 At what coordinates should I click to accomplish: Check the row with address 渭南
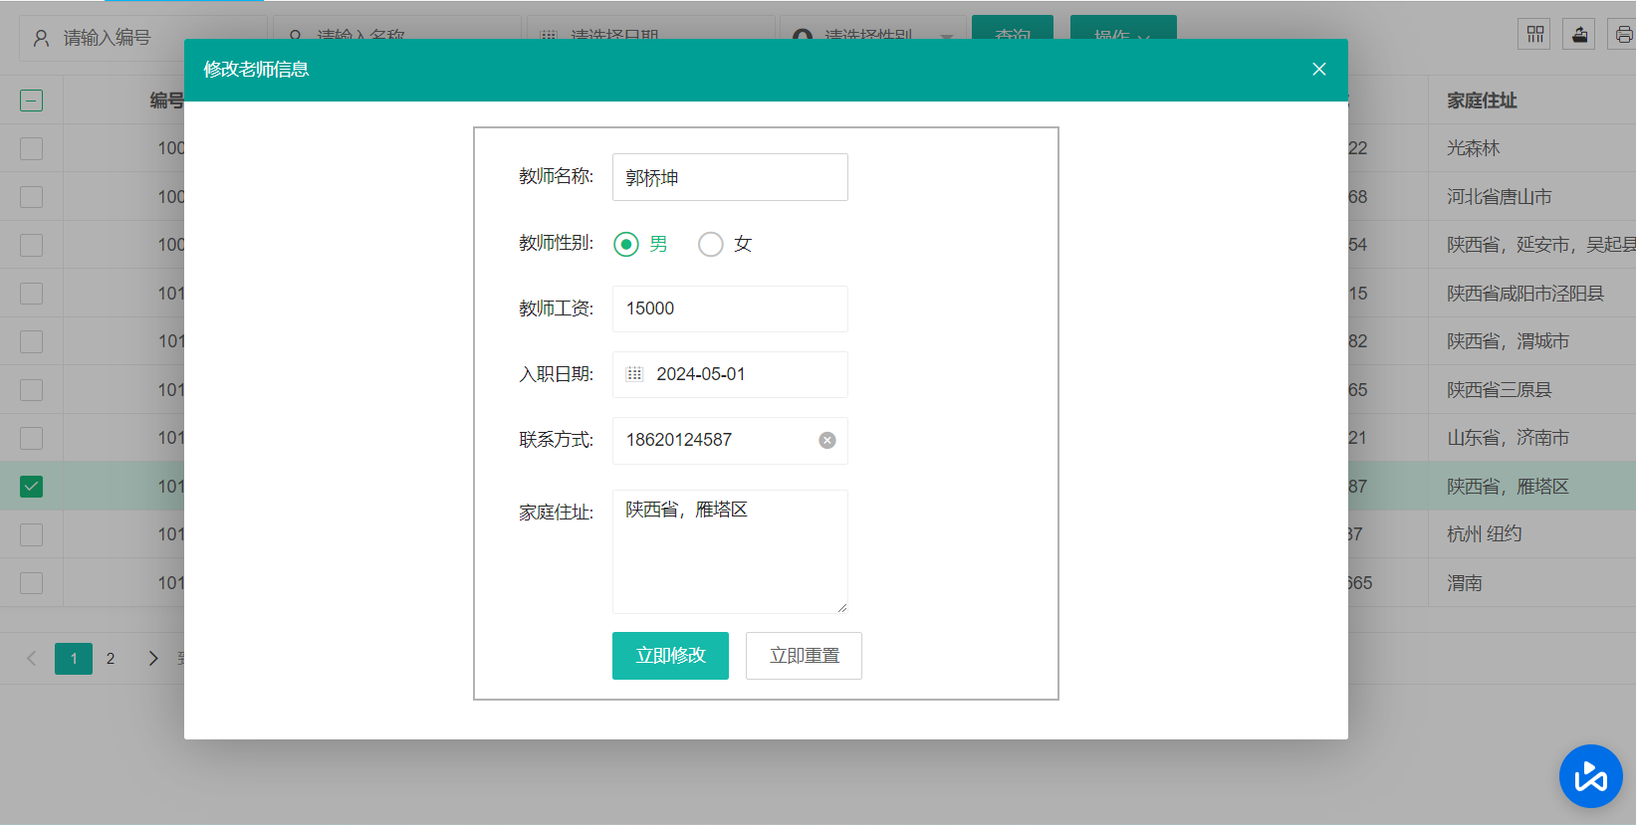pyautogui.click(x=32, y=583)
